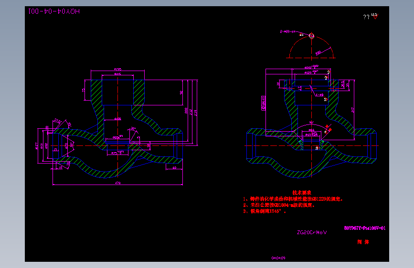
Task: Select the geometric tolerance frame on left side
Action: click(x=264, y=103)
